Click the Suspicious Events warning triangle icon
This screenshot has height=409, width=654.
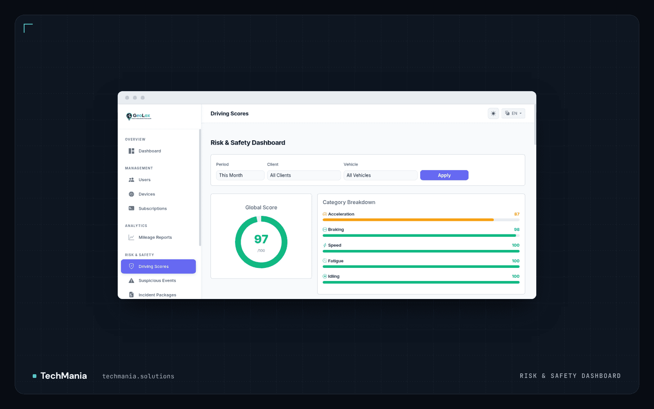131,281
